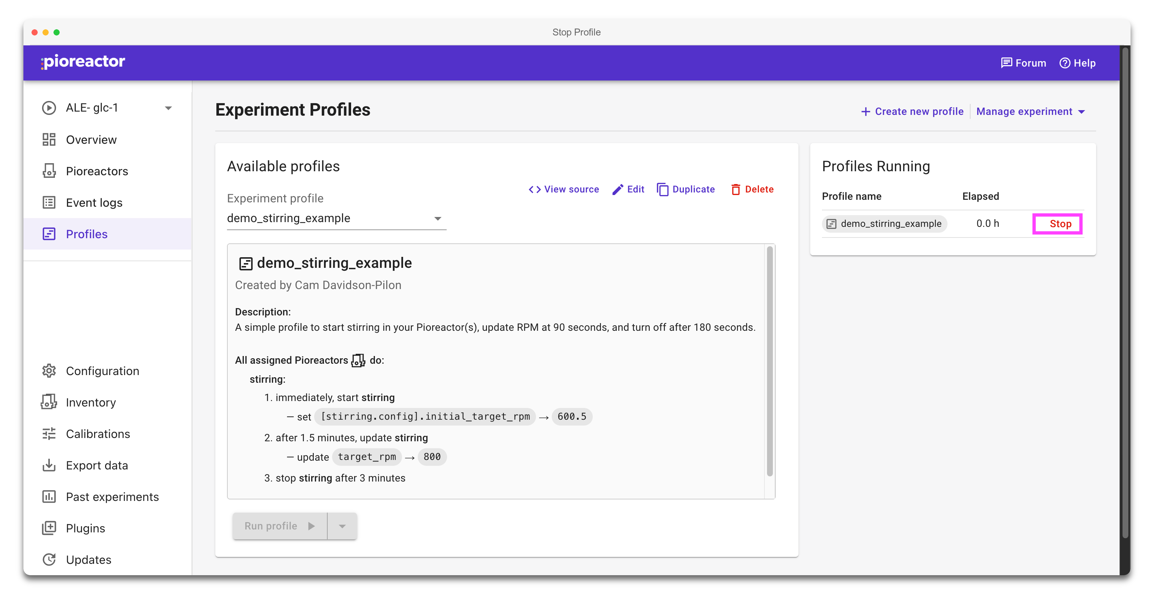Delete the selected experiment profile
Viewport: 1154px width, 603px height.
click(752, 190)
